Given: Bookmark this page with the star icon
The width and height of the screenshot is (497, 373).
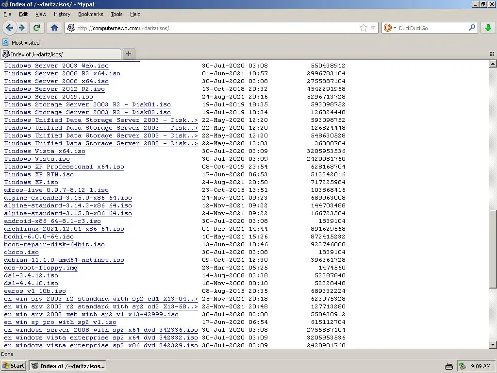Looking at the screenshot, I should [363, 28].
